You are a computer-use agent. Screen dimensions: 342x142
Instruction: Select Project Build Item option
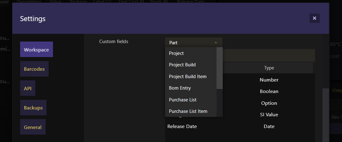[191, 77]
